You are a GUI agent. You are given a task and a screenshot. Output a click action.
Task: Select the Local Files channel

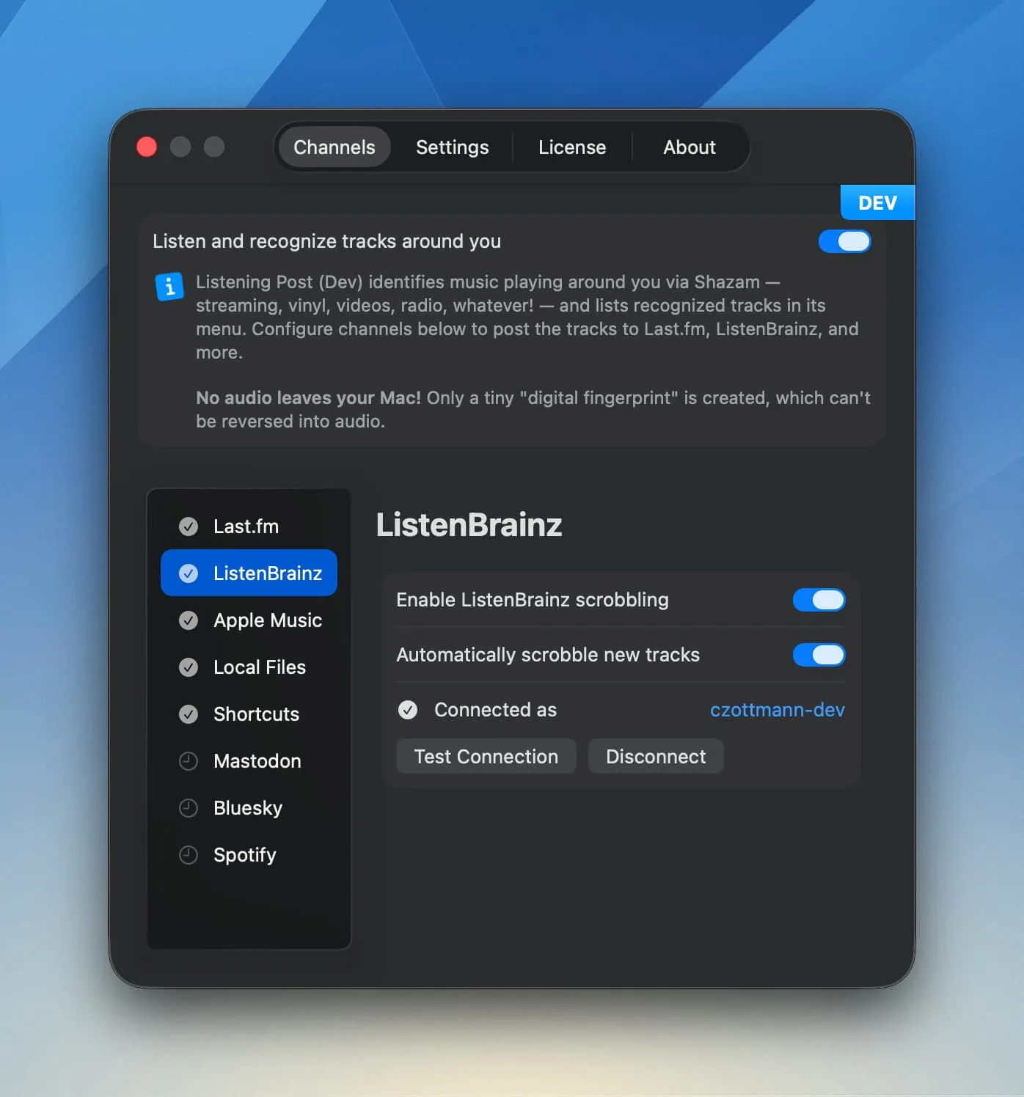259,667
